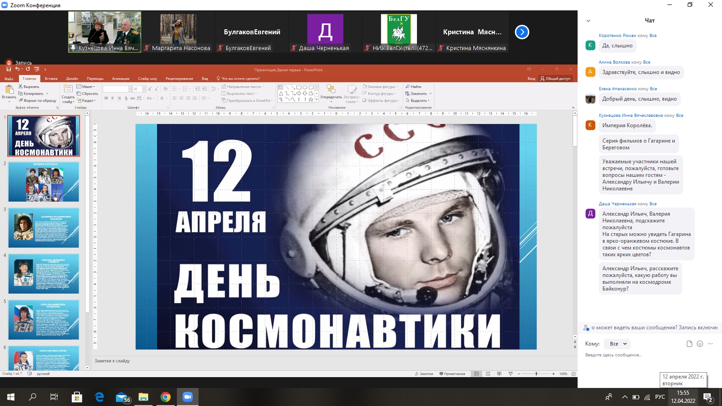Align text left in paragraph group

pyautogui.click(x=175, y=98)
